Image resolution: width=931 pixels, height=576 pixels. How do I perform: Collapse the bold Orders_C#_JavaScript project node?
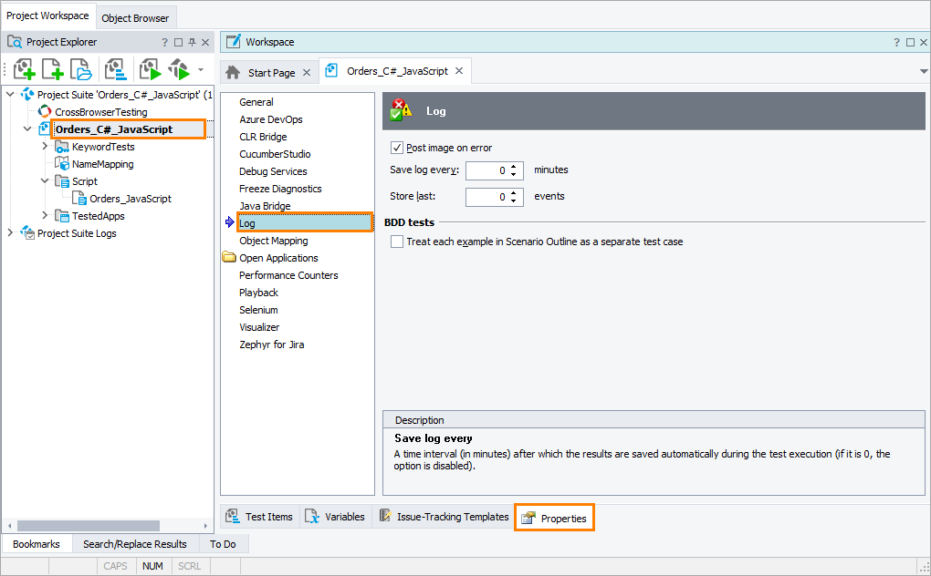point(27,129)
